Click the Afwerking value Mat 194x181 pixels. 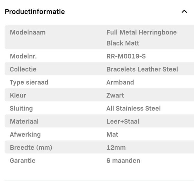112,134
